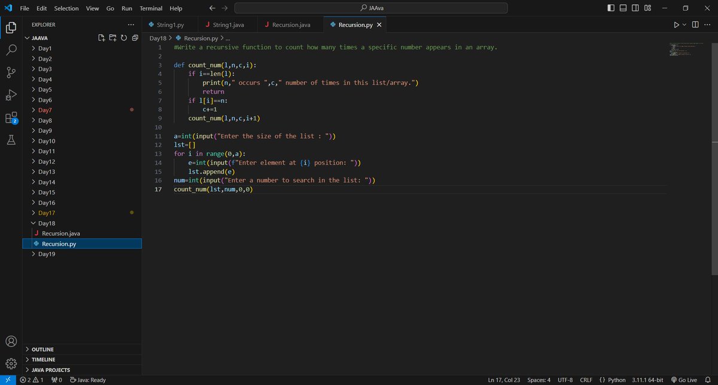Select Recursion.py in the file tree
This screenshot has width=718, height=385.
82,244
